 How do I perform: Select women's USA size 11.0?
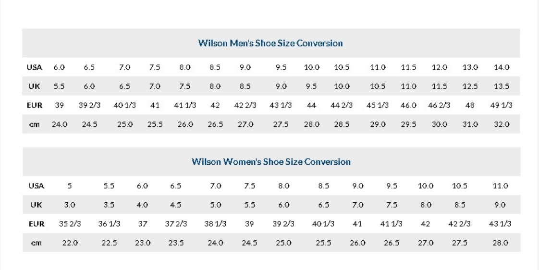(x=500, y=186)
